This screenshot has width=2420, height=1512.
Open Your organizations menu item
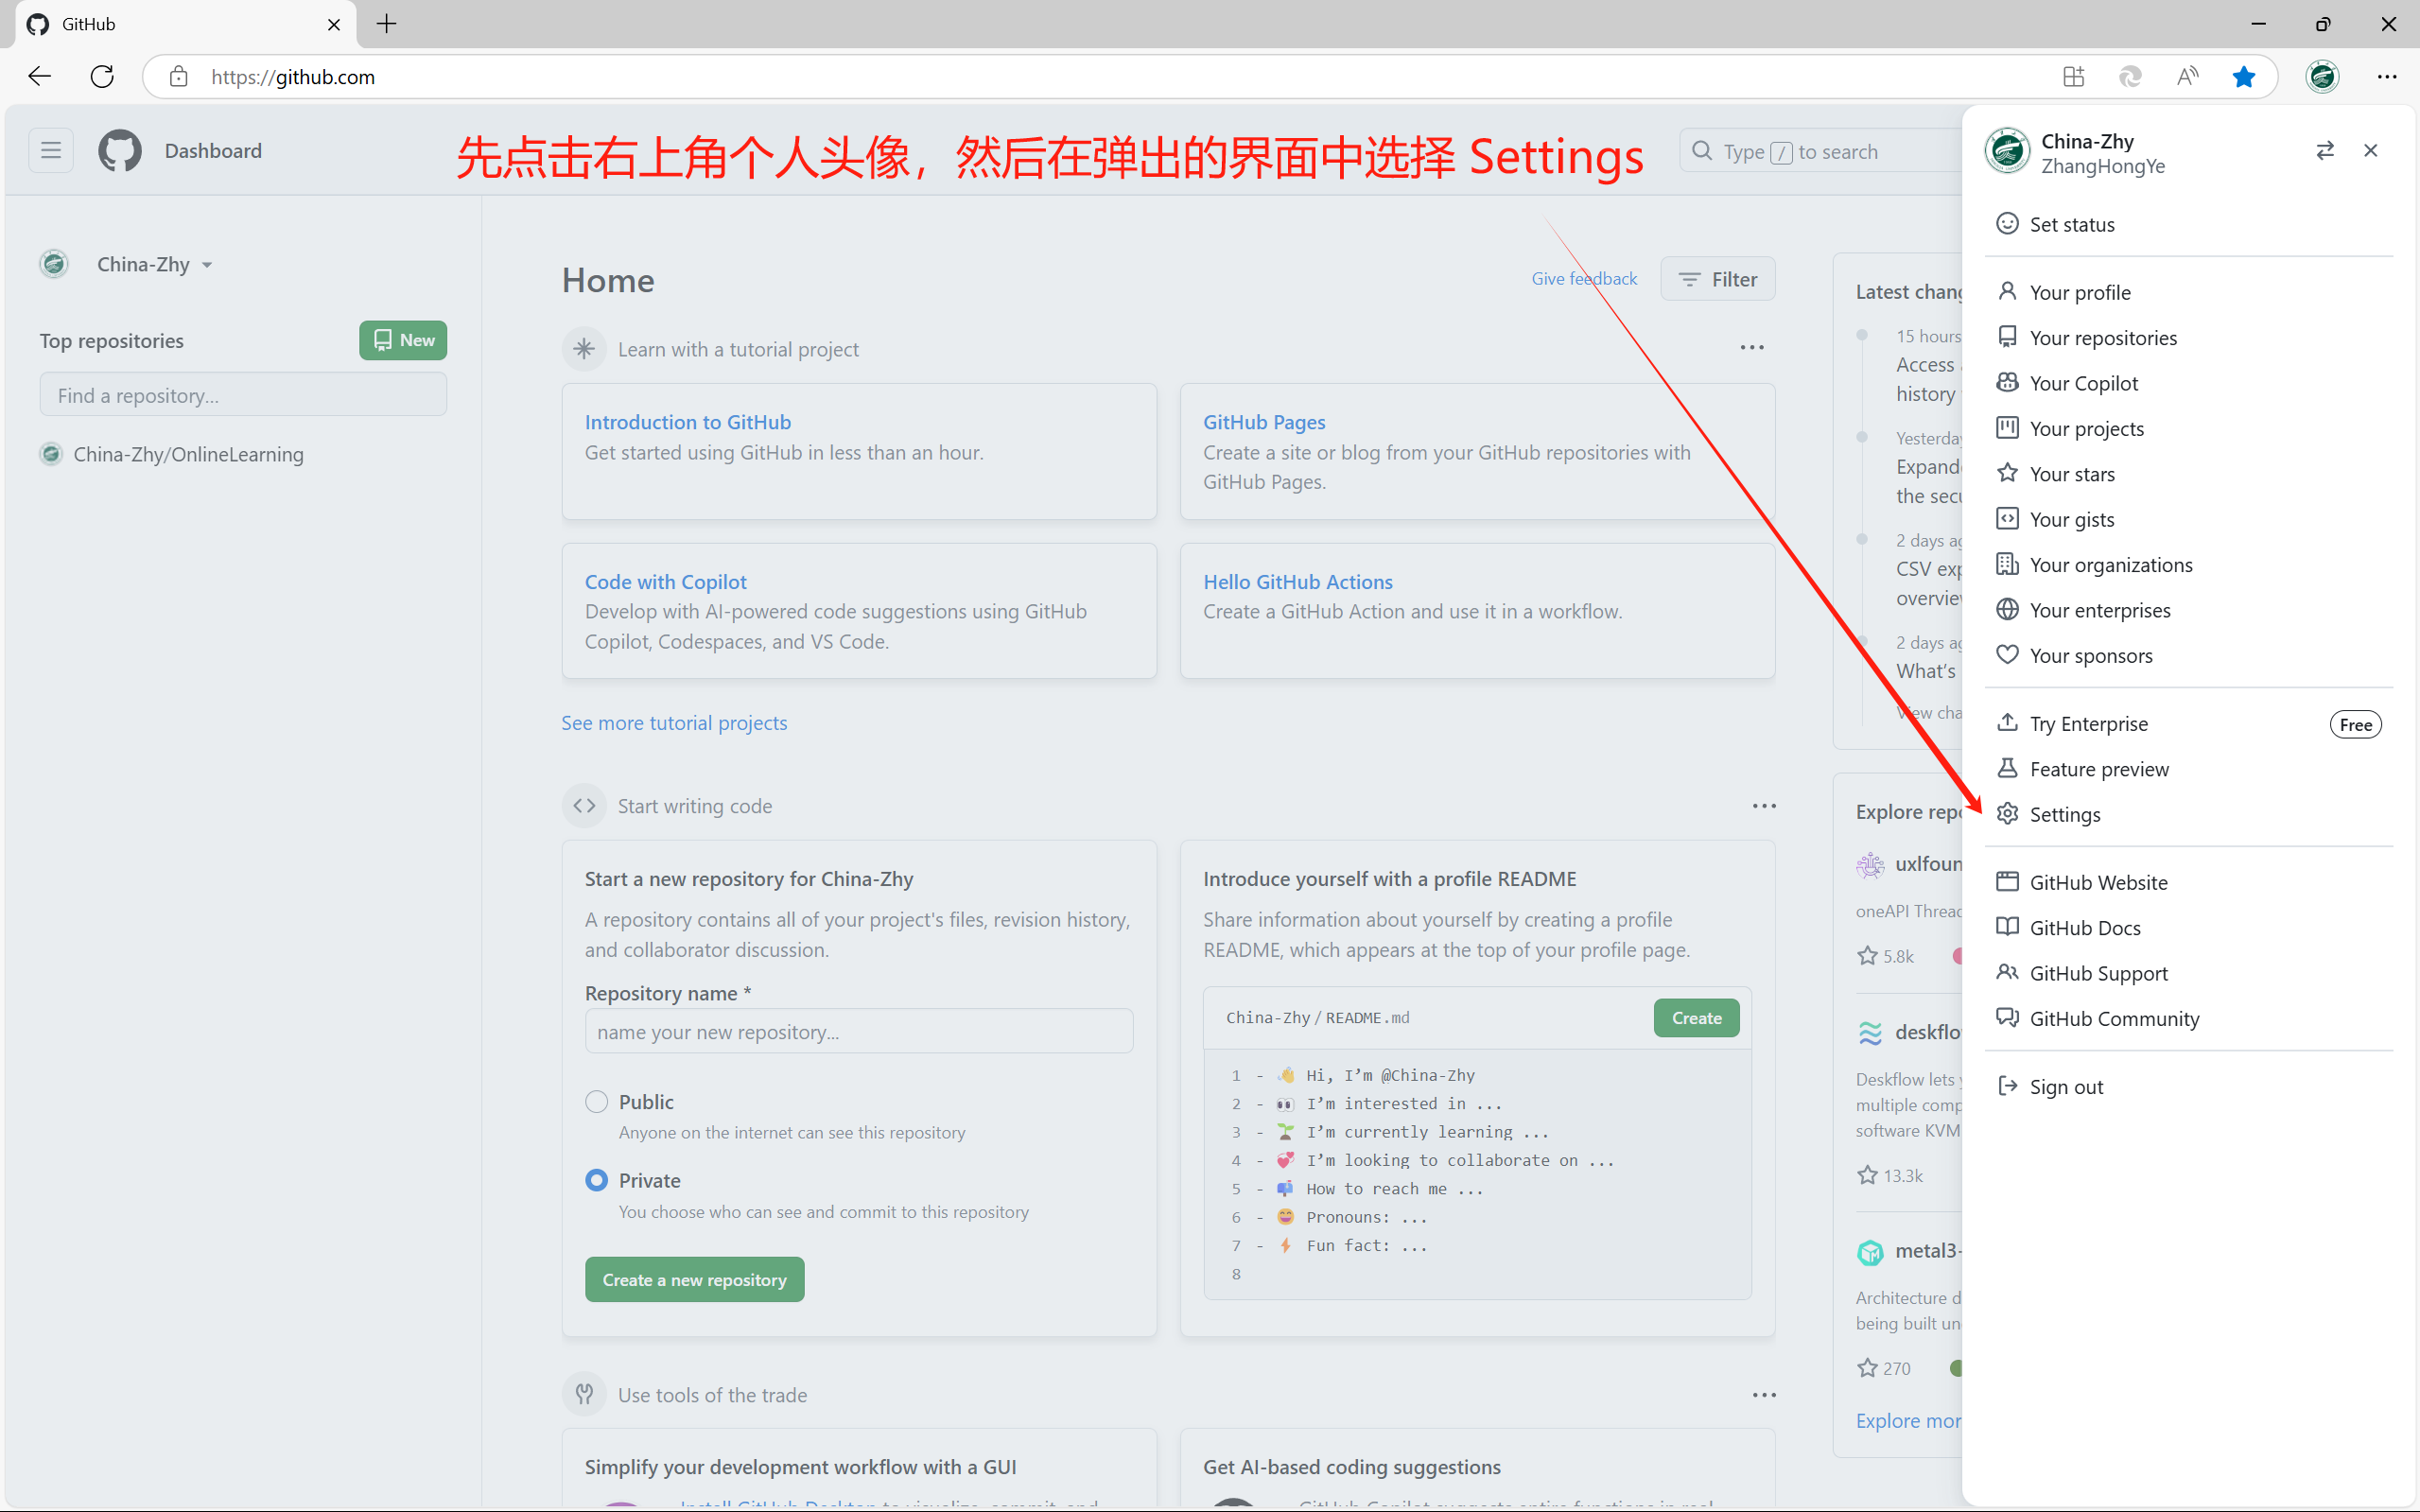[2189, 565]
